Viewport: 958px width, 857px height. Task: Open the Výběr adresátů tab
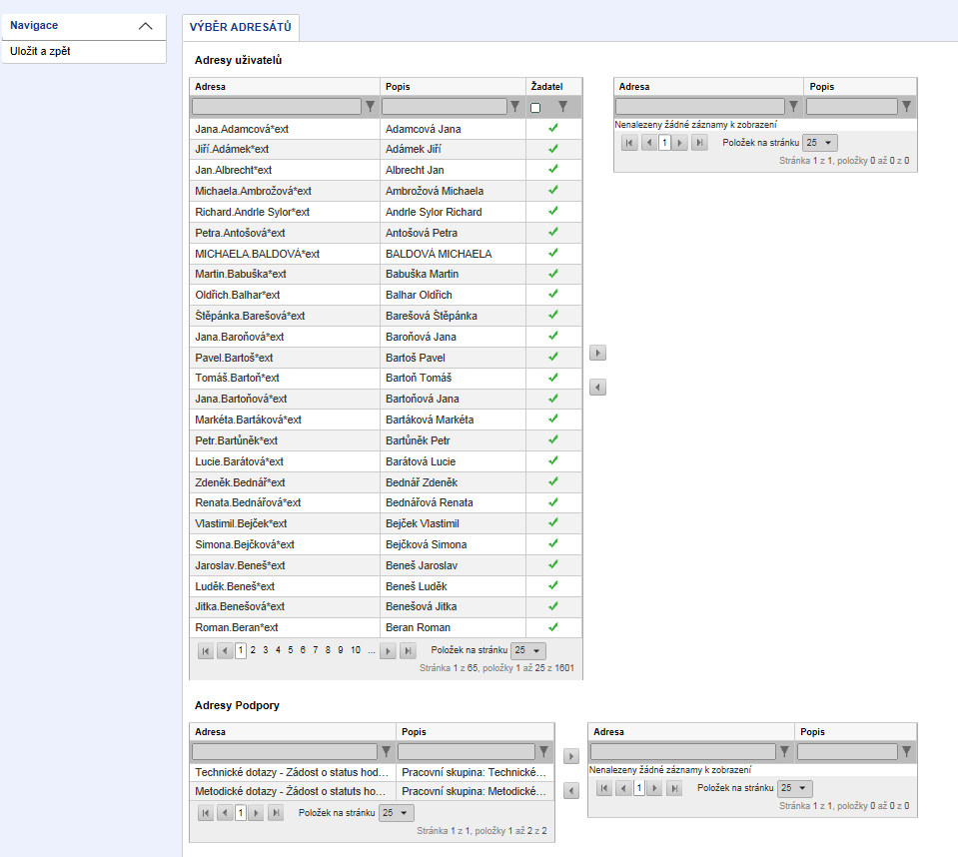click(x=240, y=27)
